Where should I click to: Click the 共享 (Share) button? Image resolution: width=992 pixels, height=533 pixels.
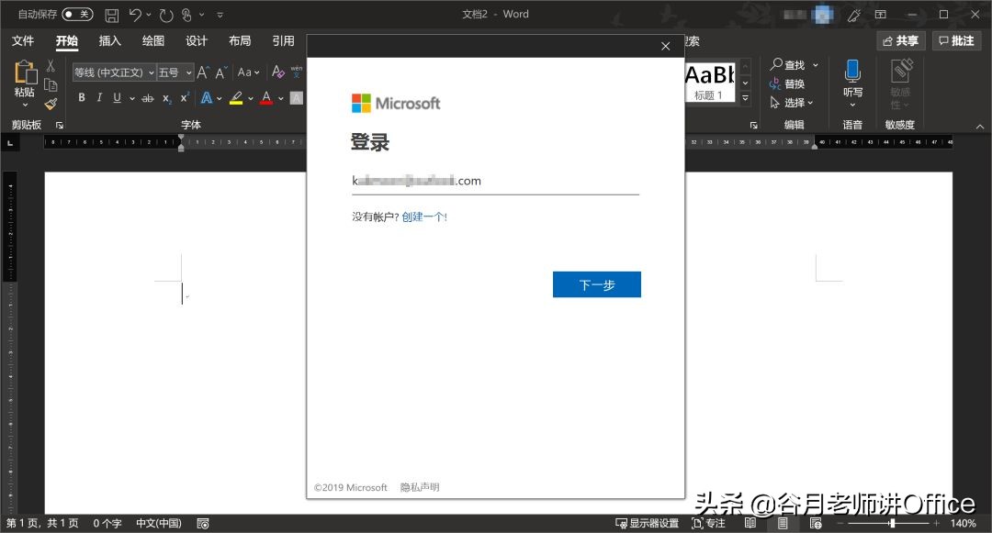point(900,41)
